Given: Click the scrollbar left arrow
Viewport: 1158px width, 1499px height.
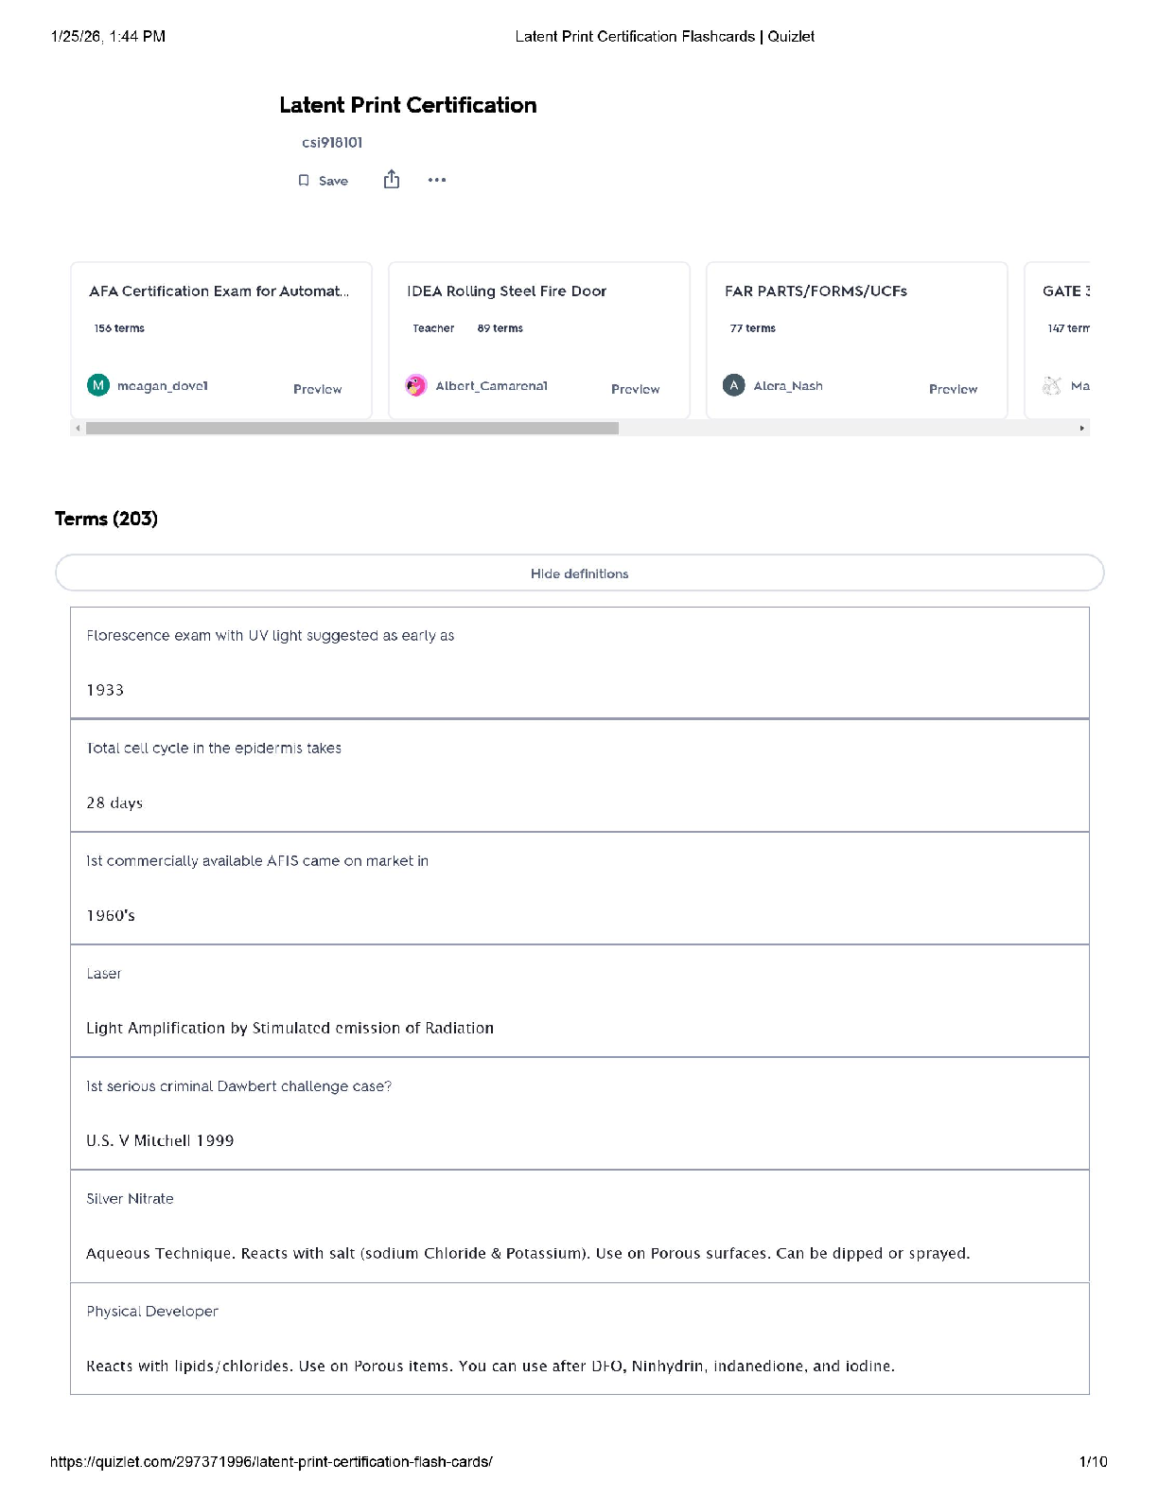Looking at the screenshot, I should pyautogui.click(x=78, y=429).
